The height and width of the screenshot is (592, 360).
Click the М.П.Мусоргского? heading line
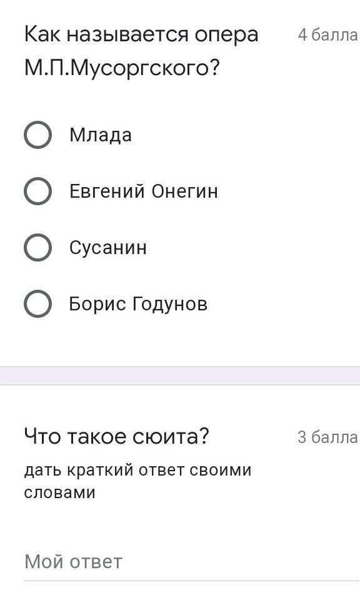point(122,68)
